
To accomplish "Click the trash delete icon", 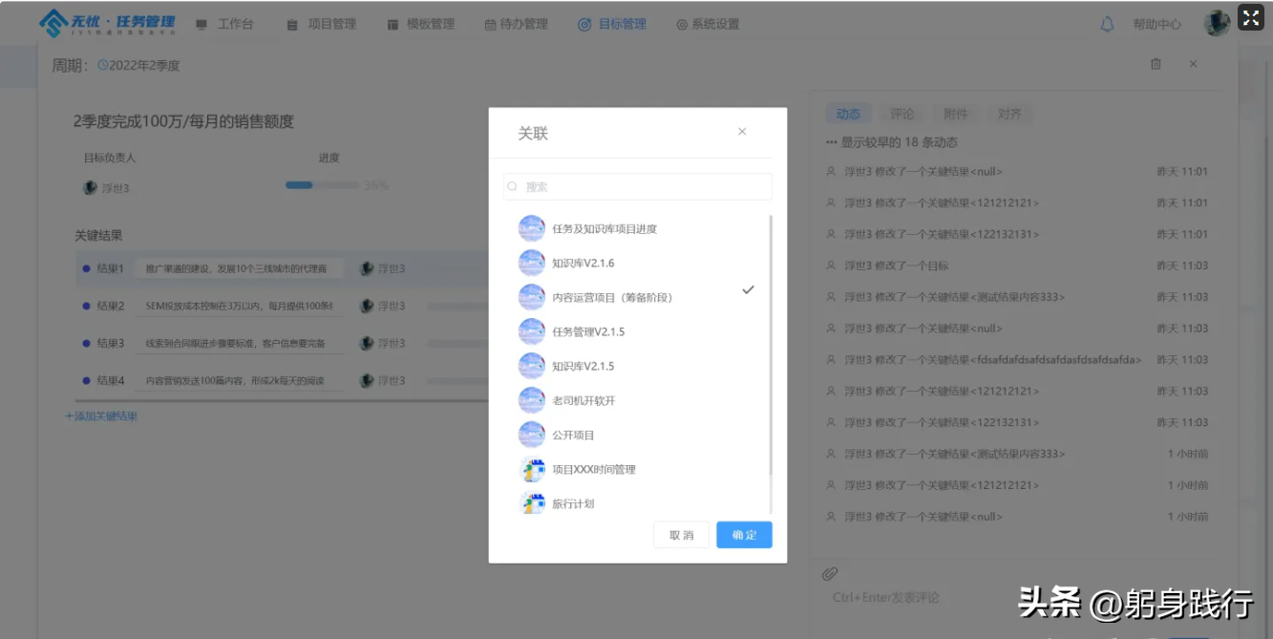I will [x=1156, y=64].
